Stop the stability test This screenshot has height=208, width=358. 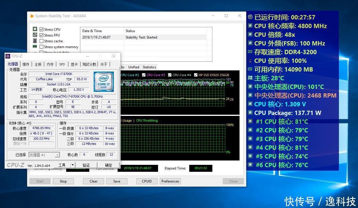(63, 181)
